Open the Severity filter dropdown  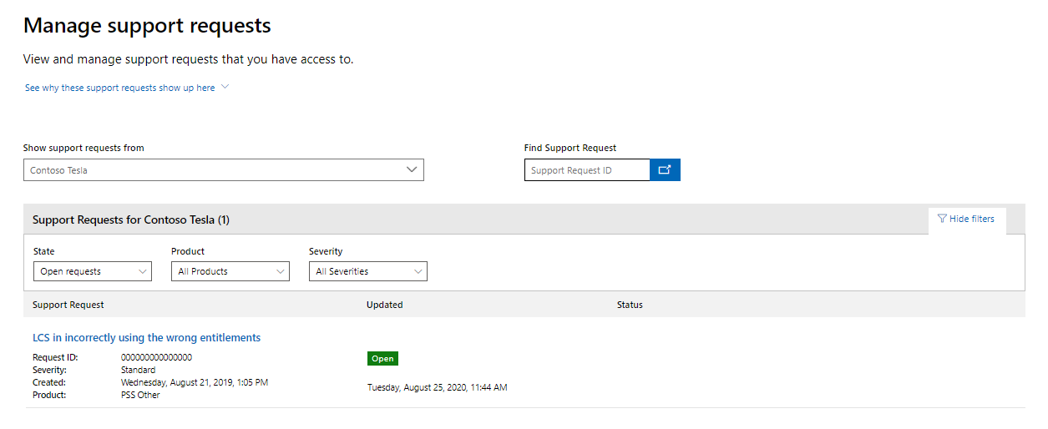point(368,271)
